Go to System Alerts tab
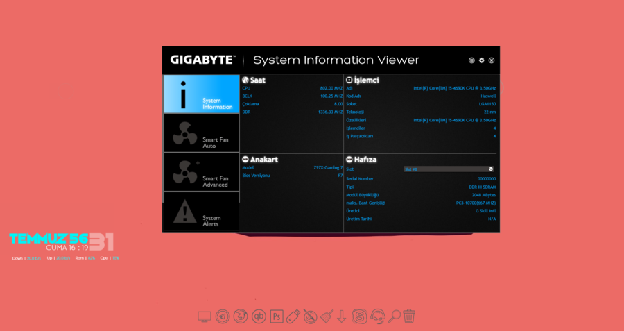This screenshot has height=331, width=624. (x=202, y=211)
